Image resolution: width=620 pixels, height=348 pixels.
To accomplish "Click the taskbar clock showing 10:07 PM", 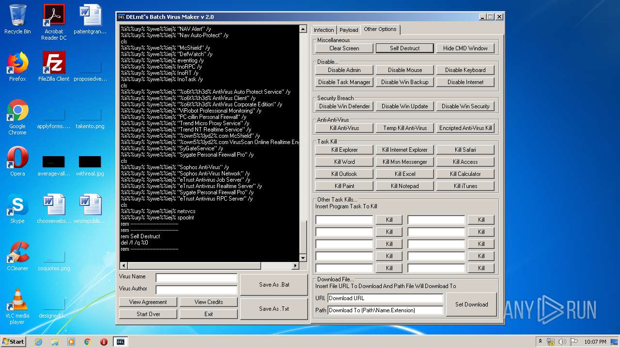I will coord(595,342).
